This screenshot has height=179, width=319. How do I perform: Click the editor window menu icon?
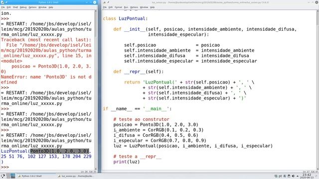coord(104,2)
